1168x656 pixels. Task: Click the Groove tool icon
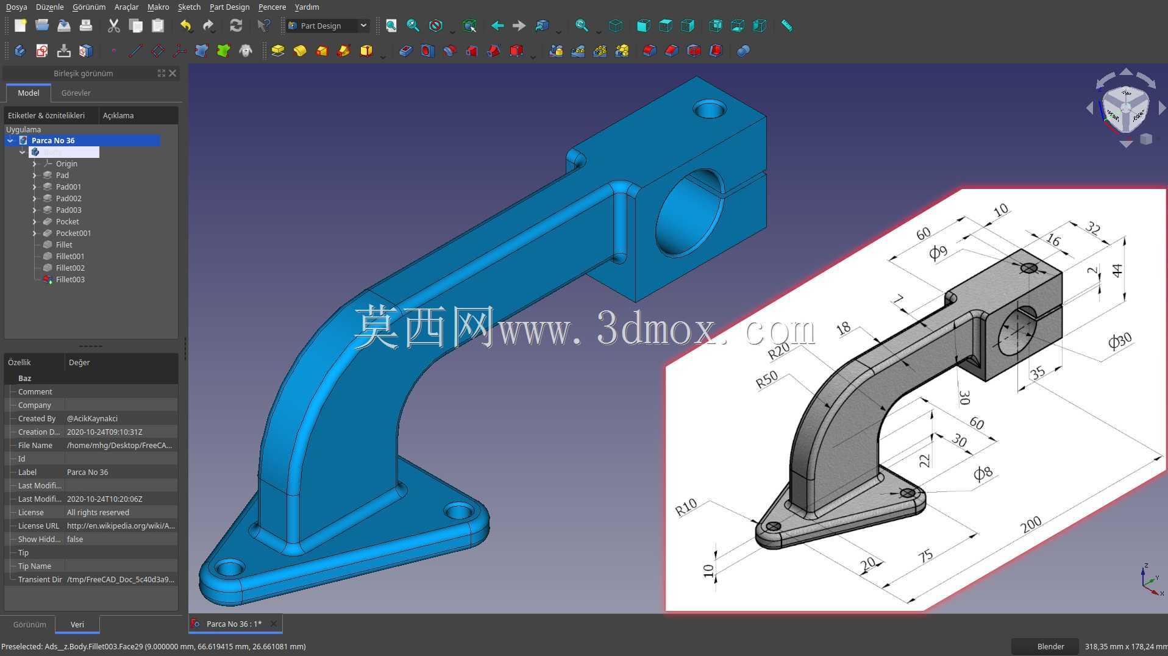click(x=450, y=51)
